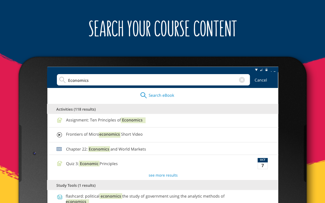The width and height of the screenshot is (325, 203).
Task: Open Quiz 3: Economic Principles
Action: pos(163,164)
